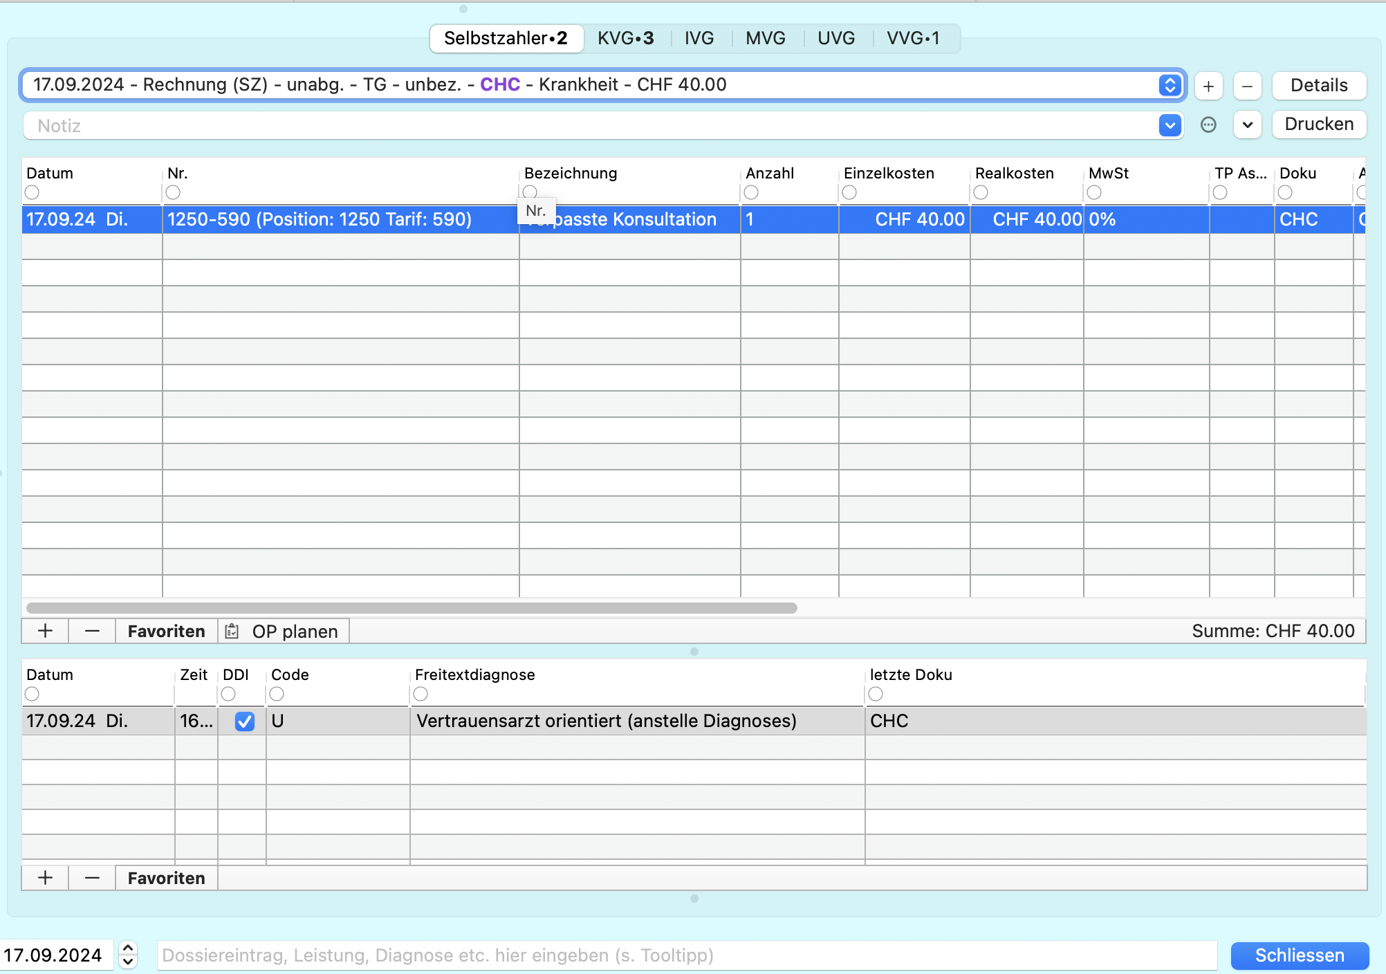This screenshot has width=1386, height=974.
Task: Click the 0% MwSt cell
Action: click(x=1146, y=219)
